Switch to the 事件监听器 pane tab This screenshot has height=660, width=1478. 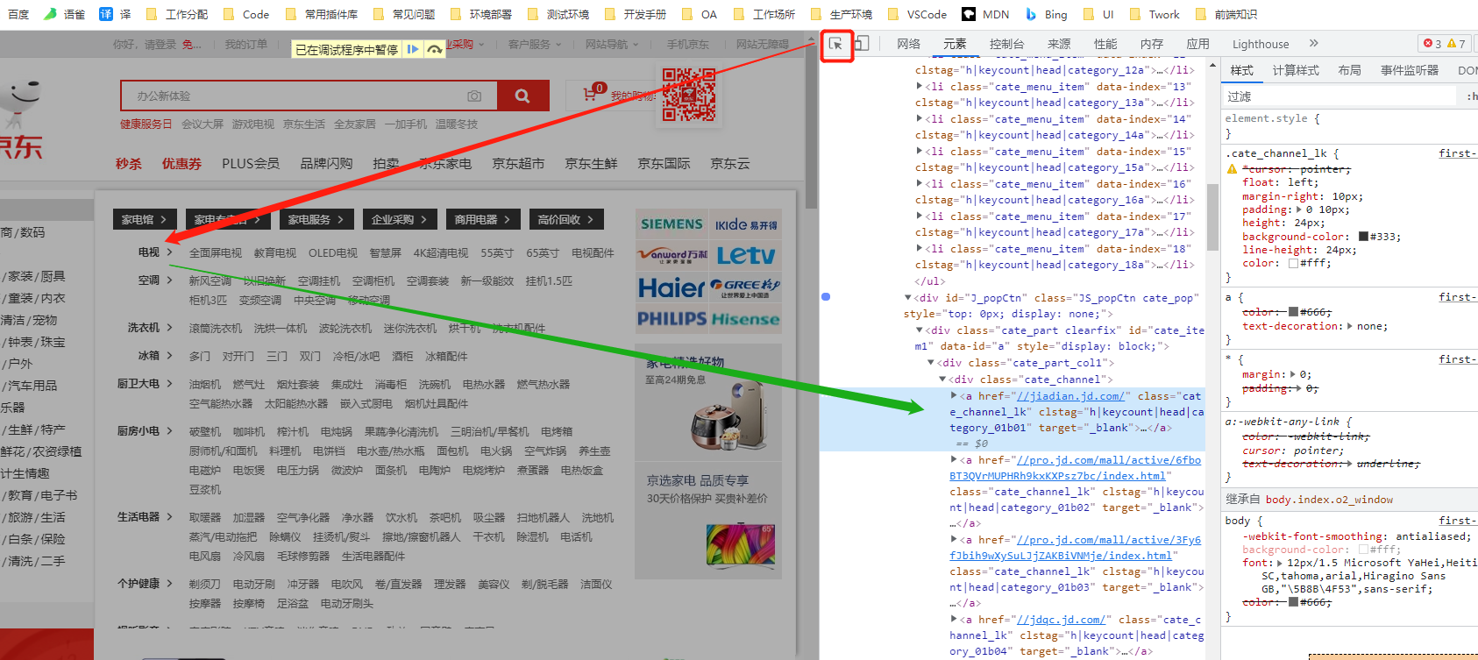[1410, 70]
